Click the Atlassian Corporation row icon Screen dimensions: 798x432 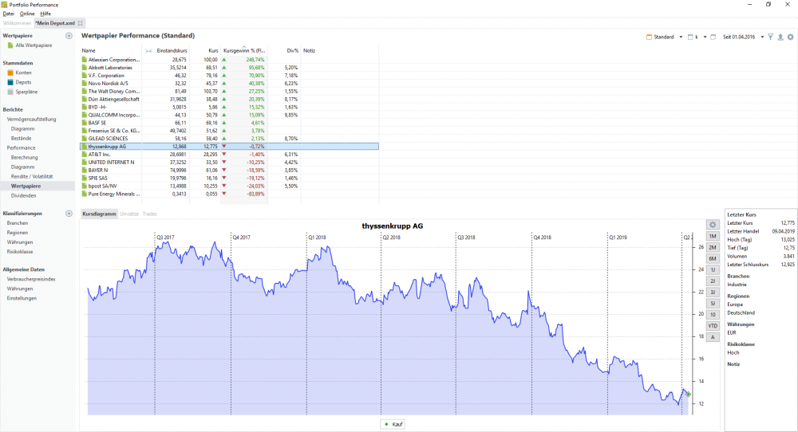(85, 60)
